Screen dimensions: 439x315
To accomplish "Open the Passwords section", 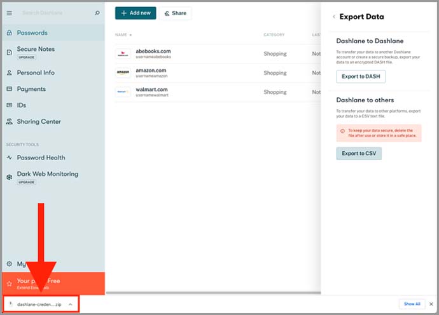I will [53, 32].
